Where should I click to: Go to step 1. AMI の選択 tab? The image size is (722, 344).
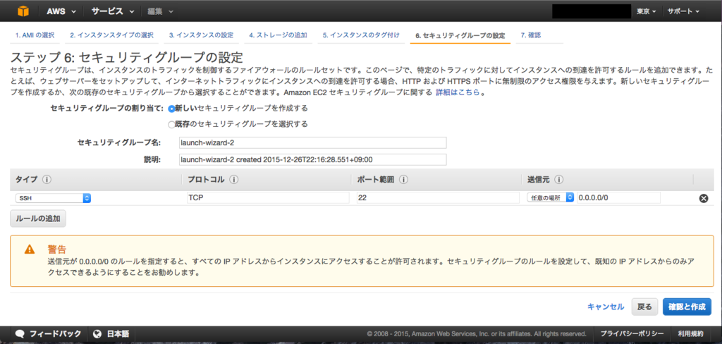point(35,35)
